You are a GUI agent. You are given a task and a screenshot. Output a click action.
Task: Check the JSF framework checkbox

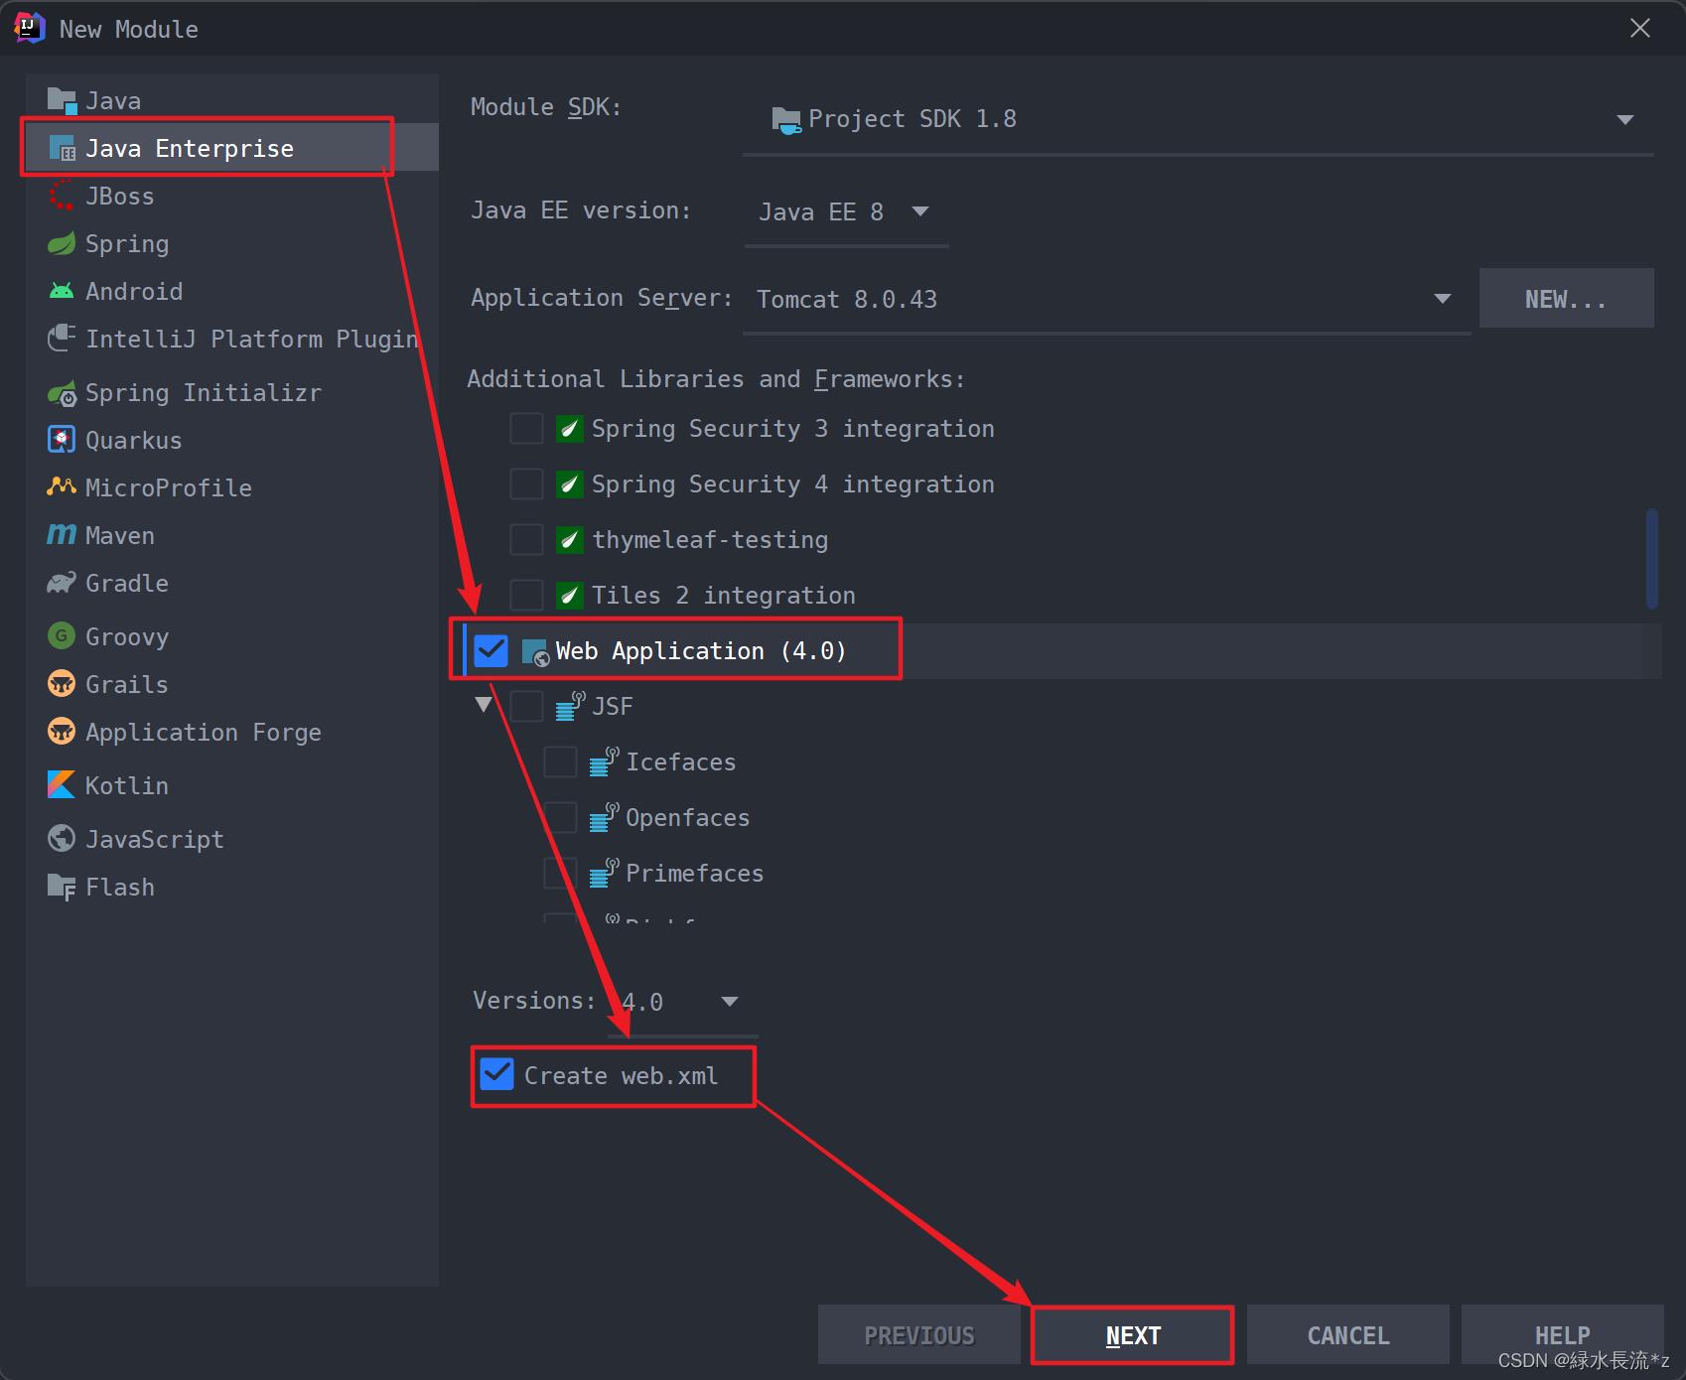point(526,707)
